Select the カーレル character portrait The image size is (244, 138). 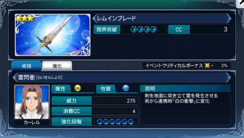click(x=32, y=105)
